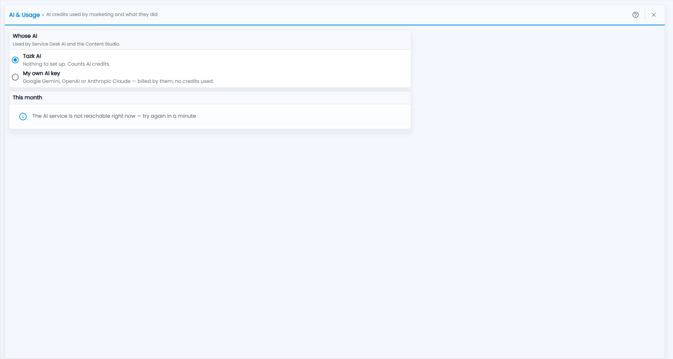Click the 'Whose AI' section heading
Screen dimensions: 673x359
click(x=25, y=36)
